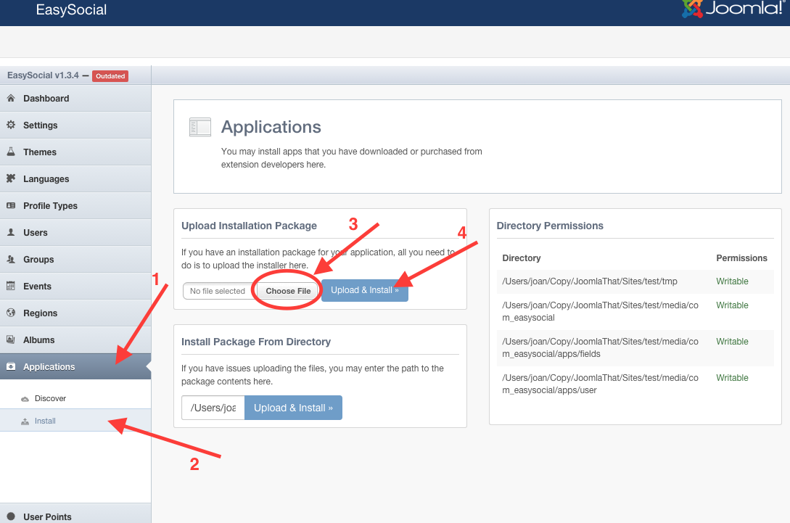
Task: Click the Events calendar icon
Action: click(11, 286)
